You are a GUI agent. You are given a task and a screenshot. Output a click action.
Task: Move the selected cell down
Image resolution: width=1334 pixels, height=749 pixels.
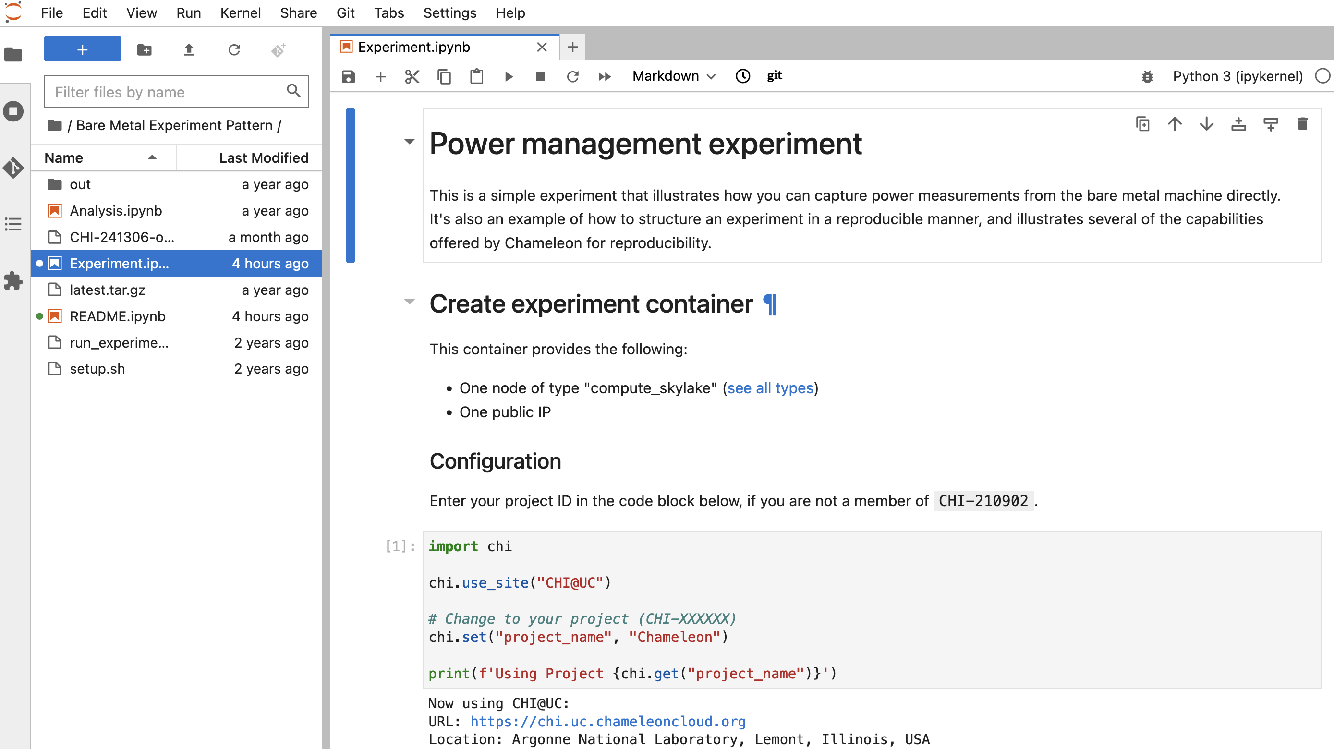pyautogui.click(x=1207, y=124)
